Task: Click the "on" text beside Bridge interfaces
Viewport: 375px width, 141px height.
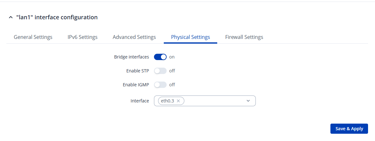Action: [172, 57]
